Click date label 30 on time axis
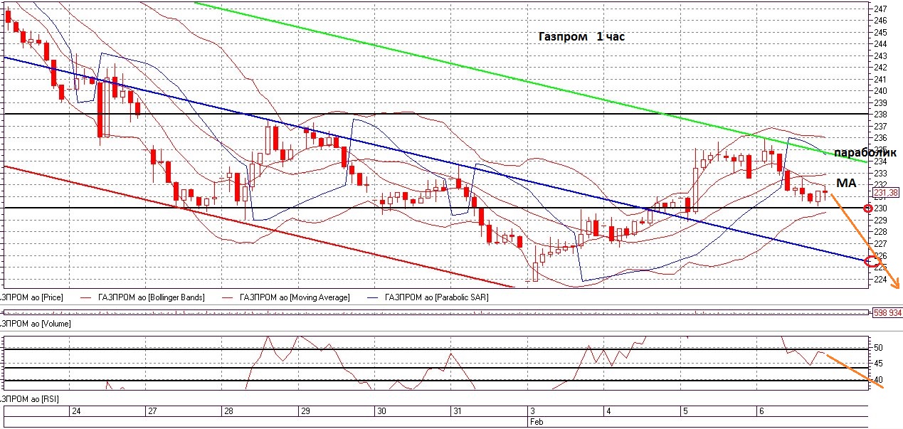 click(381, 411)
